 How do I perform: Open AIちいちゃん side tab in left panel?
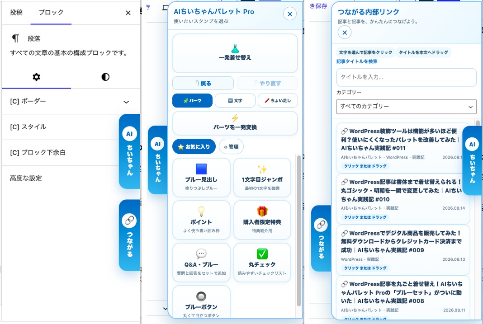click(130, 151)
